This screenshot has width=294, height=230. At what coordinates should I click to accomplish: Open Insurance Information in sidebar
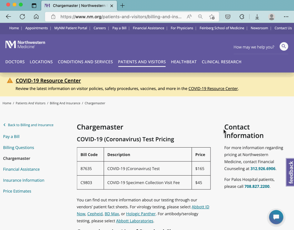click(x=24, y=180)
